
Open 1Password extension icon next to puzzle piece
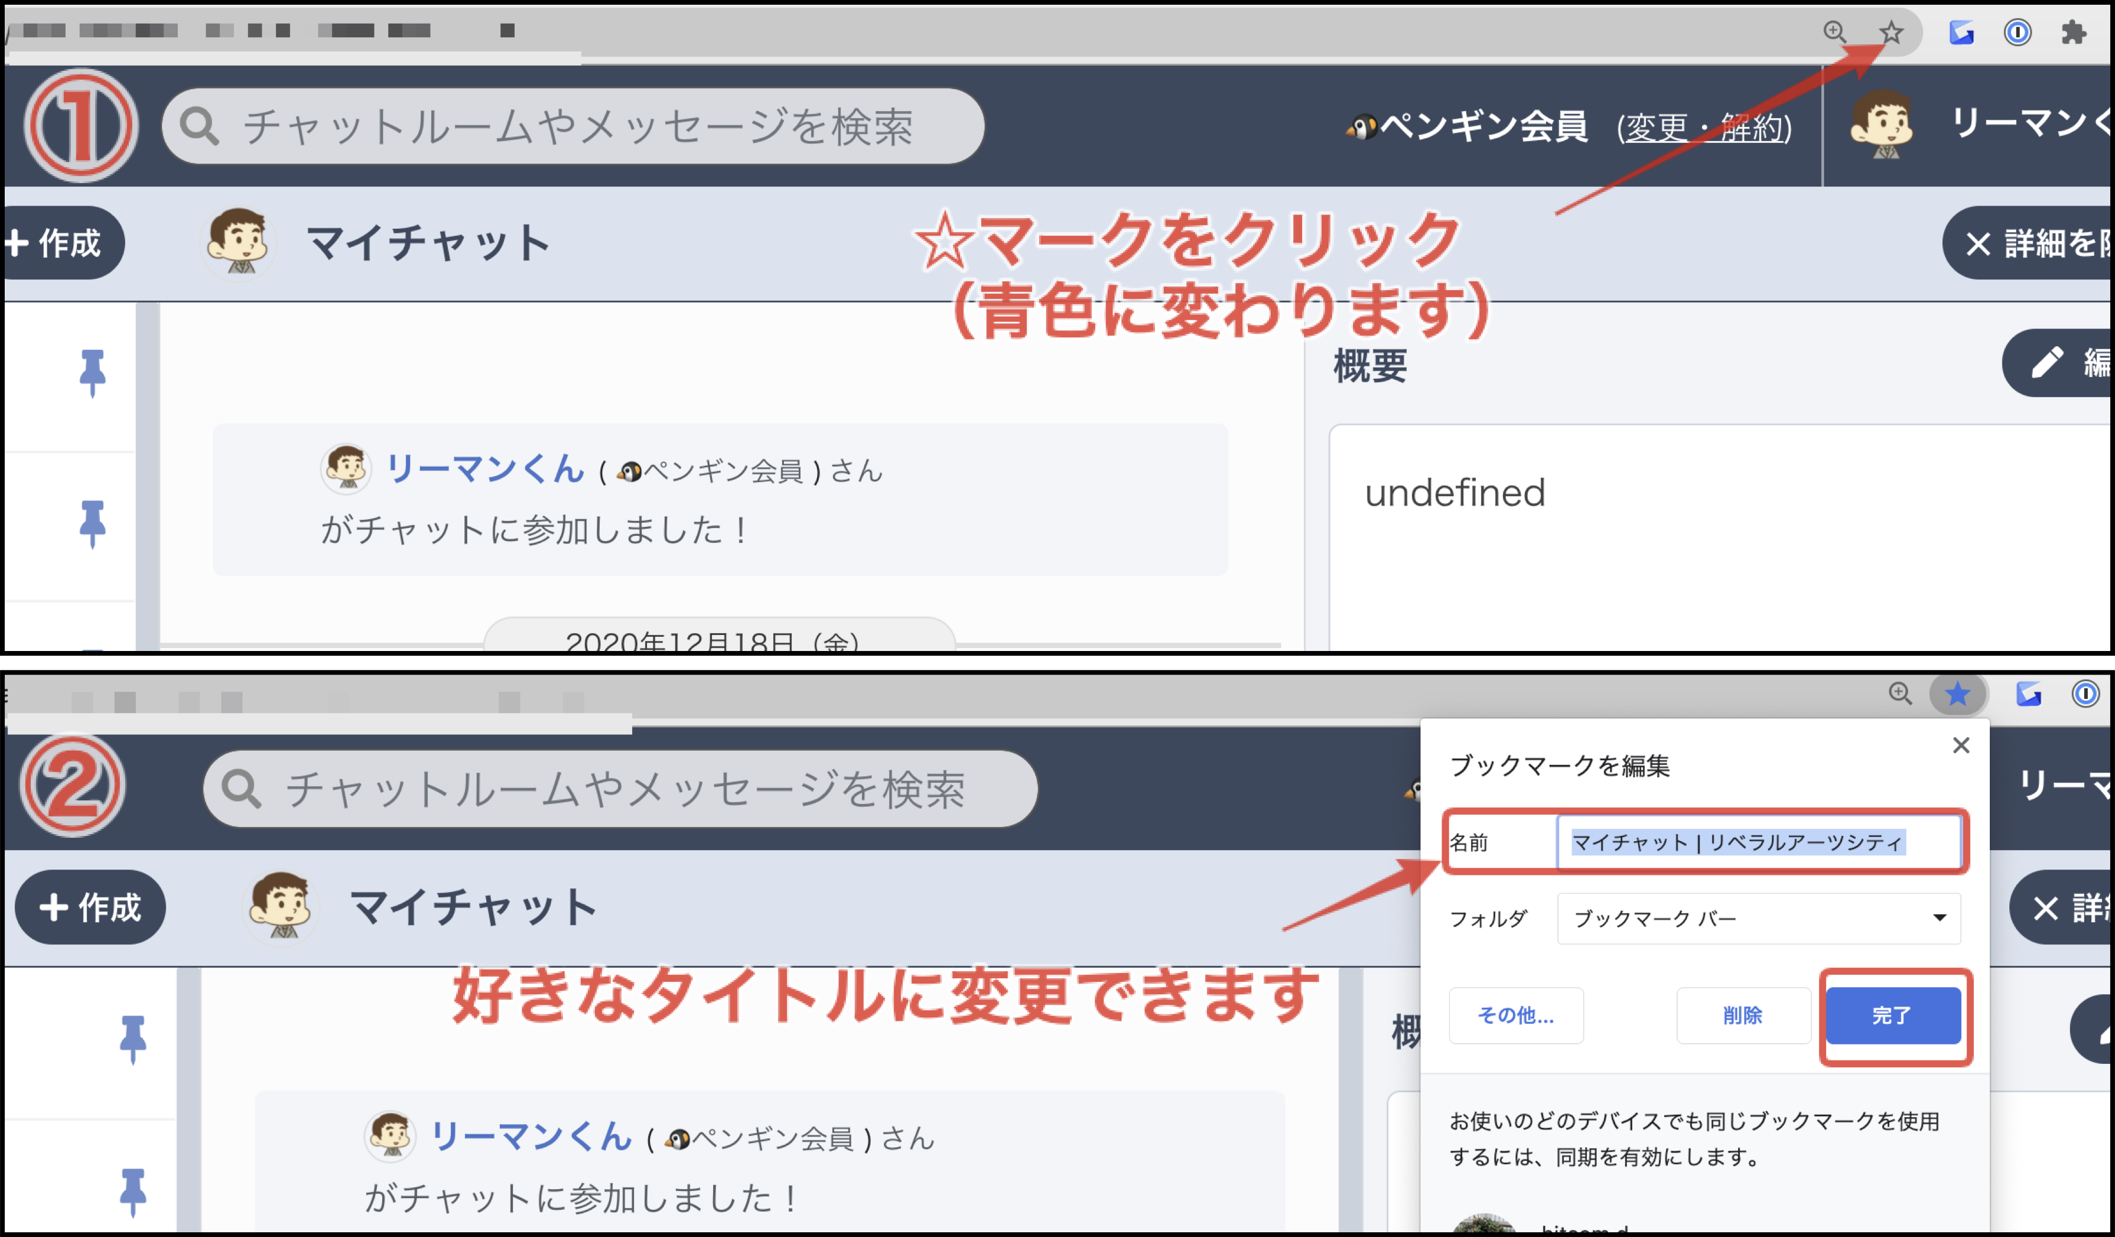(x=2018, y=32)
